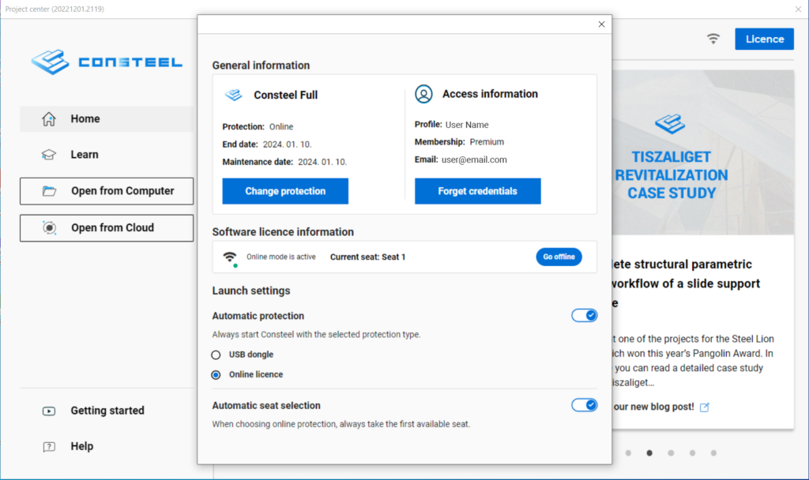Click the Open from Computer button

(x=107, y=191)
